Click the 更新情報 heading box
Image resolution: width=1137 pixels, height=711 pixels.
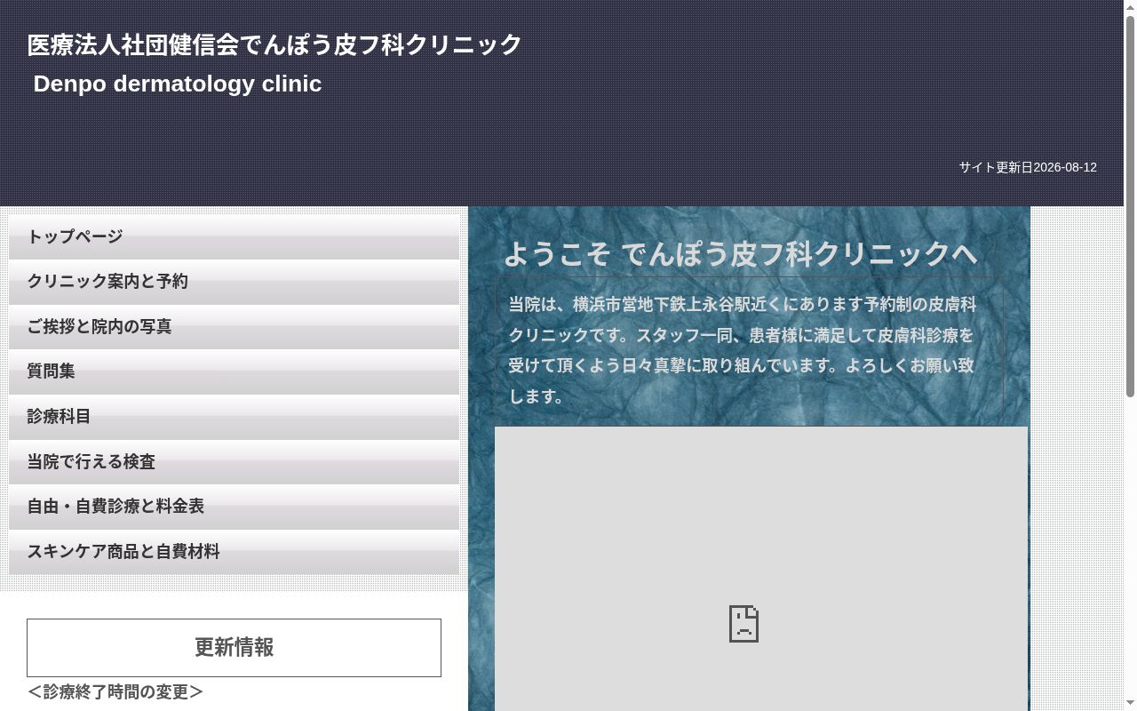point(234,648)
